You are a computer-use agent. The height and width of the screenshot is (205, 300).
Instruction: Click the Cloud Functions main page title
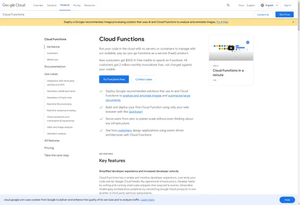[122, 39]
